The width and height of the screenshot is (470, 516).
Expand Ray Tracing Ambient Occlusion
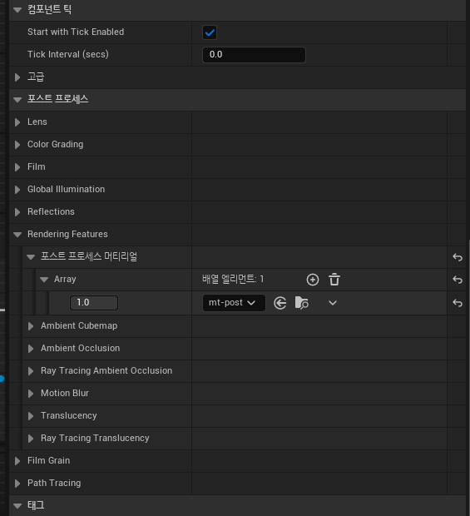(31, 371)
